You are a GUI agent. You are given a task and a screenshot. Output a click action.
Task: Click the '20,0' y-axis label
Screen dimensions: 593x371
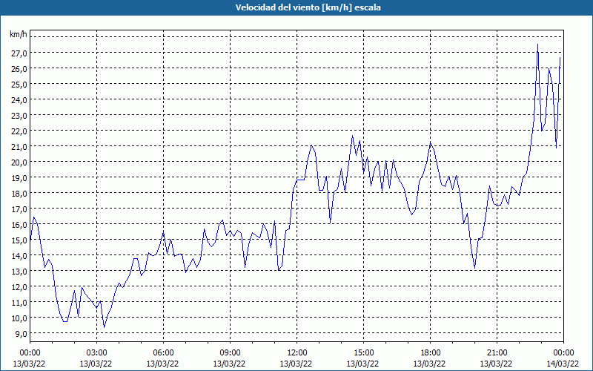(x=19, y=162)
